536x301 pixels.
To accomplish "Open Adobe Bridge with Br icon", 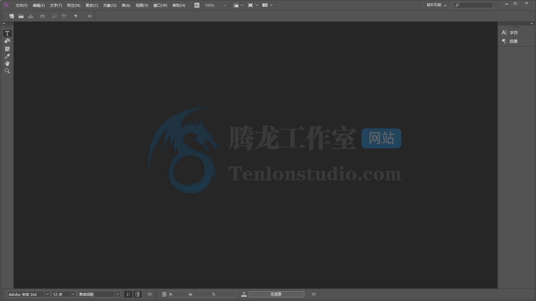I will click(197, 5).
